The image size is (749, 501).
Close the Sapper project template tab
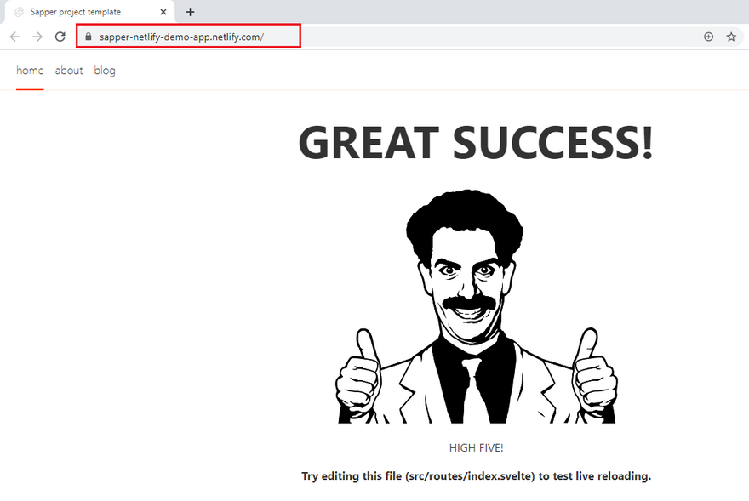[x=163, y=12]
